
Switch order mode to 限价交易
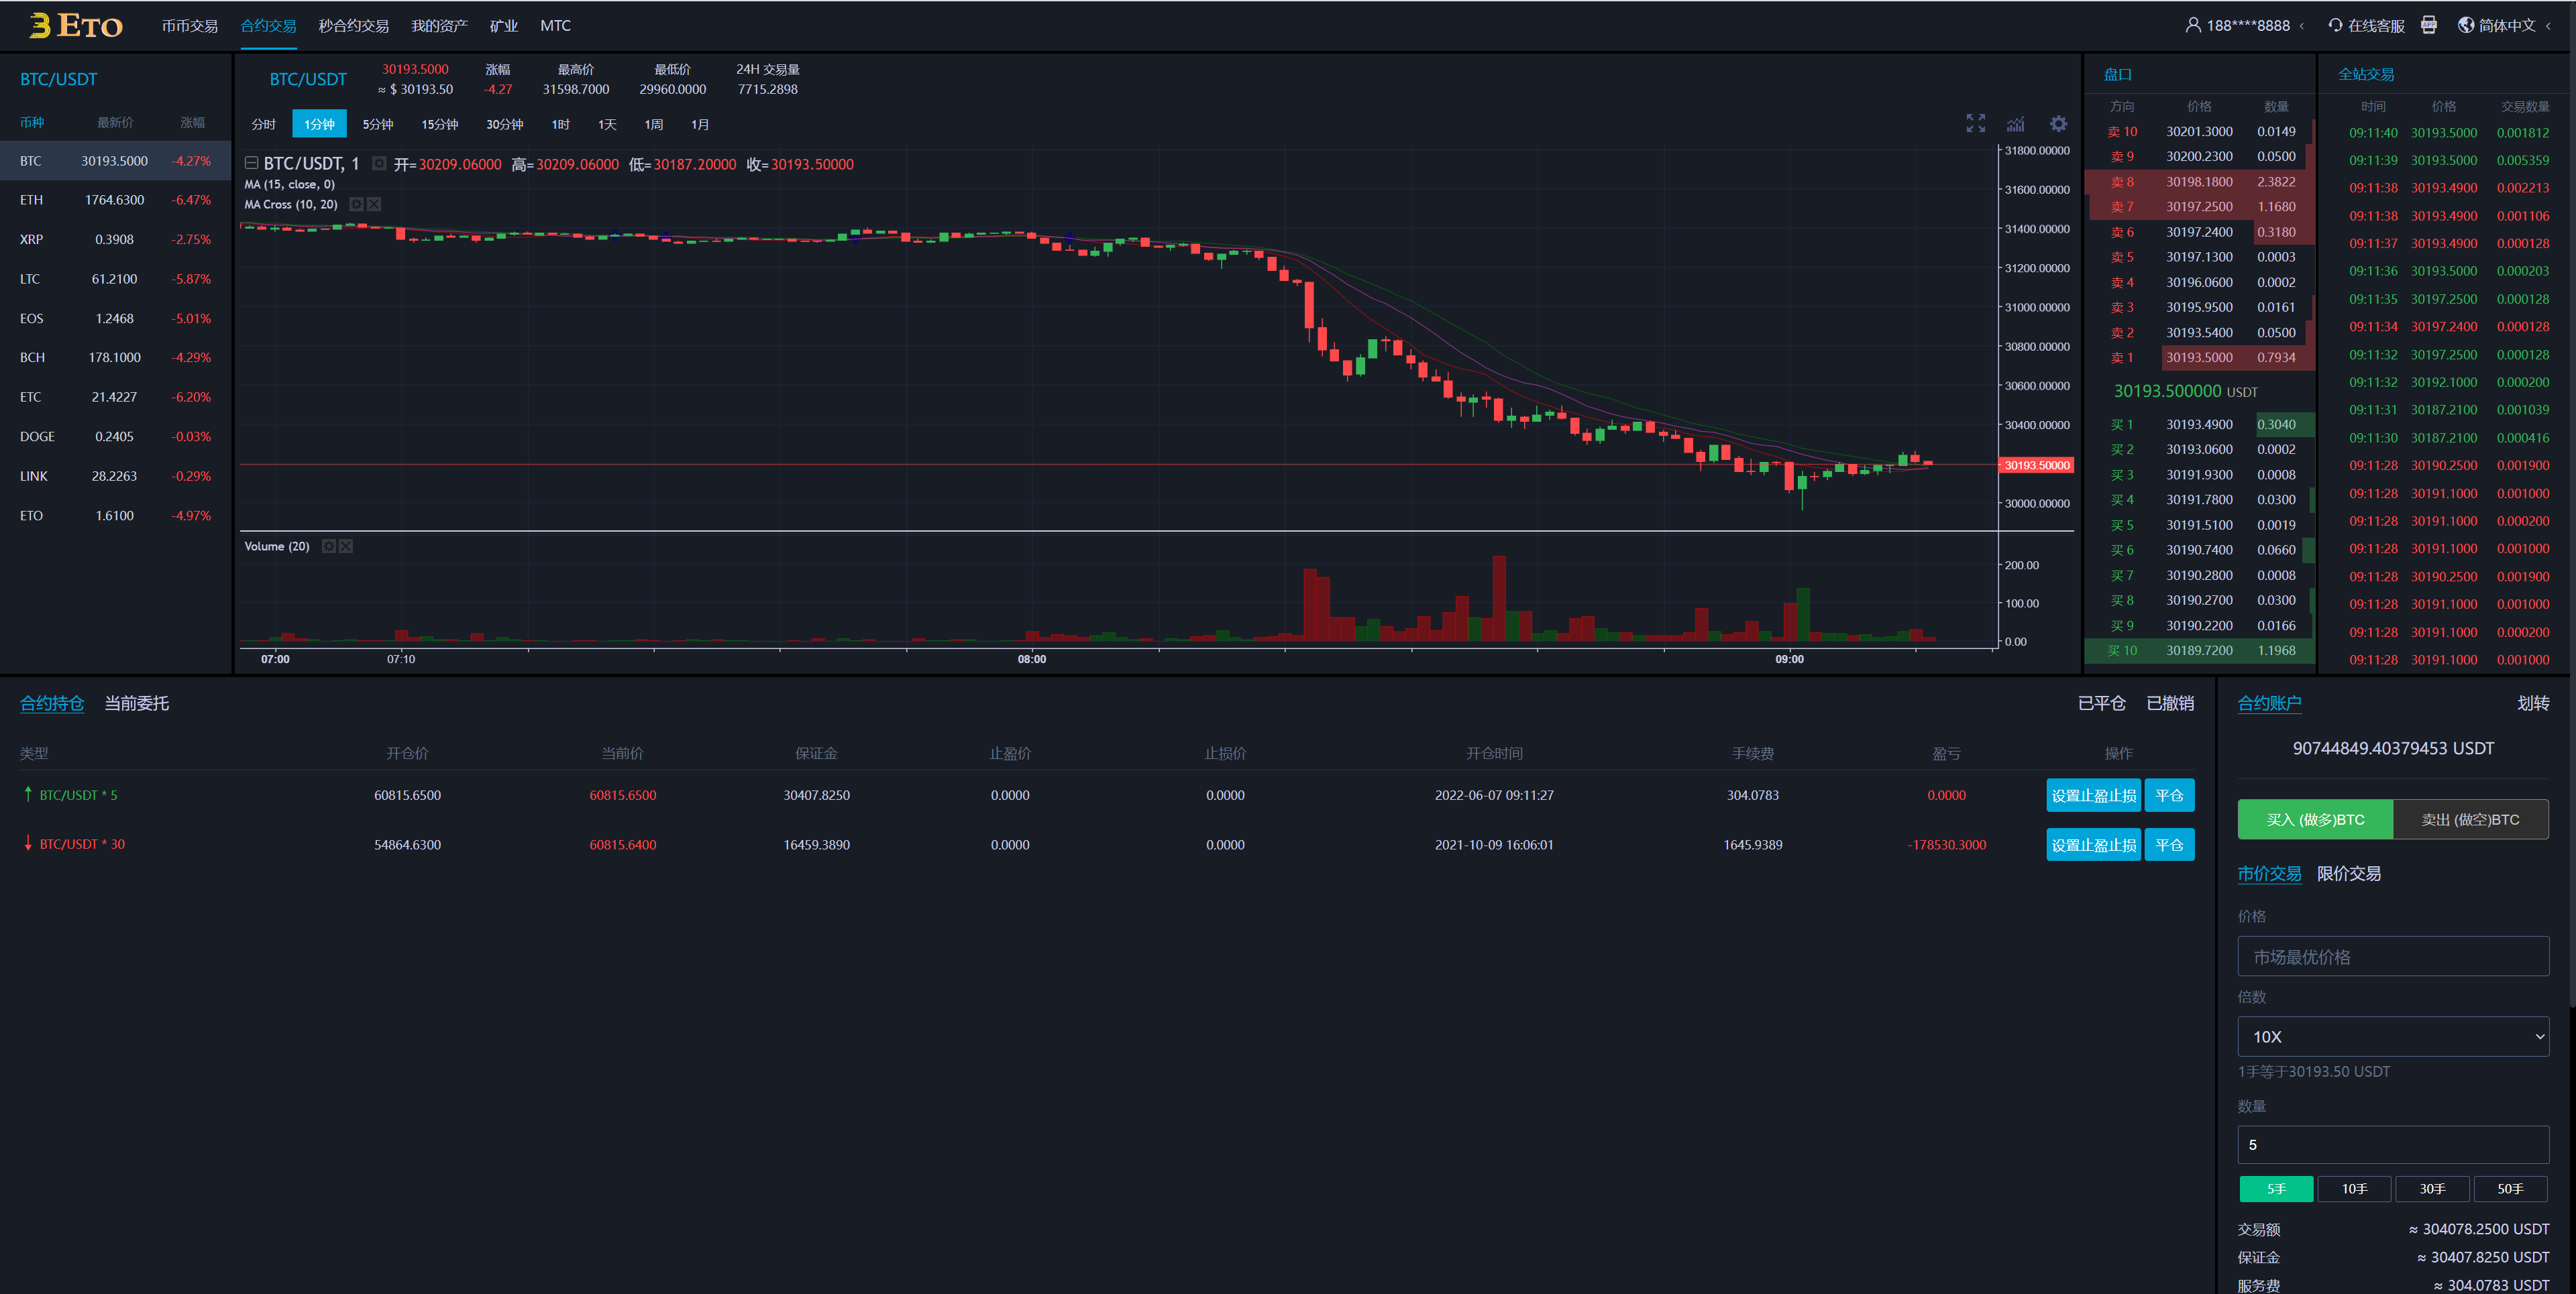tap(2349, 874)
